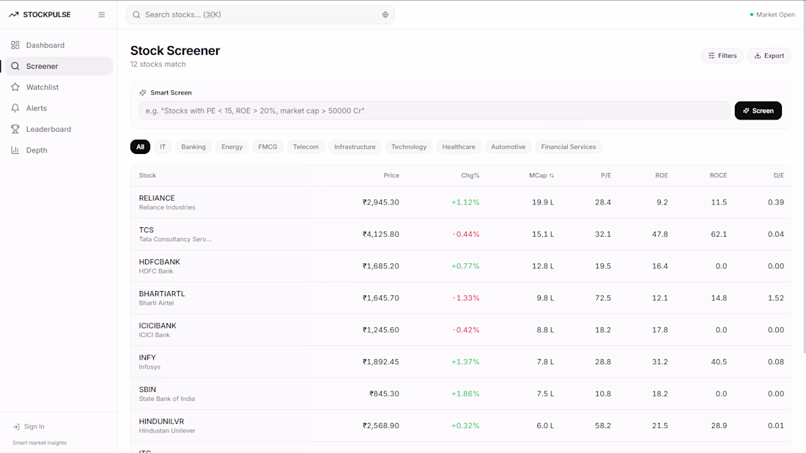806x453 pixels.
Task: Filter stocks by IT sector
Action: 163,147
